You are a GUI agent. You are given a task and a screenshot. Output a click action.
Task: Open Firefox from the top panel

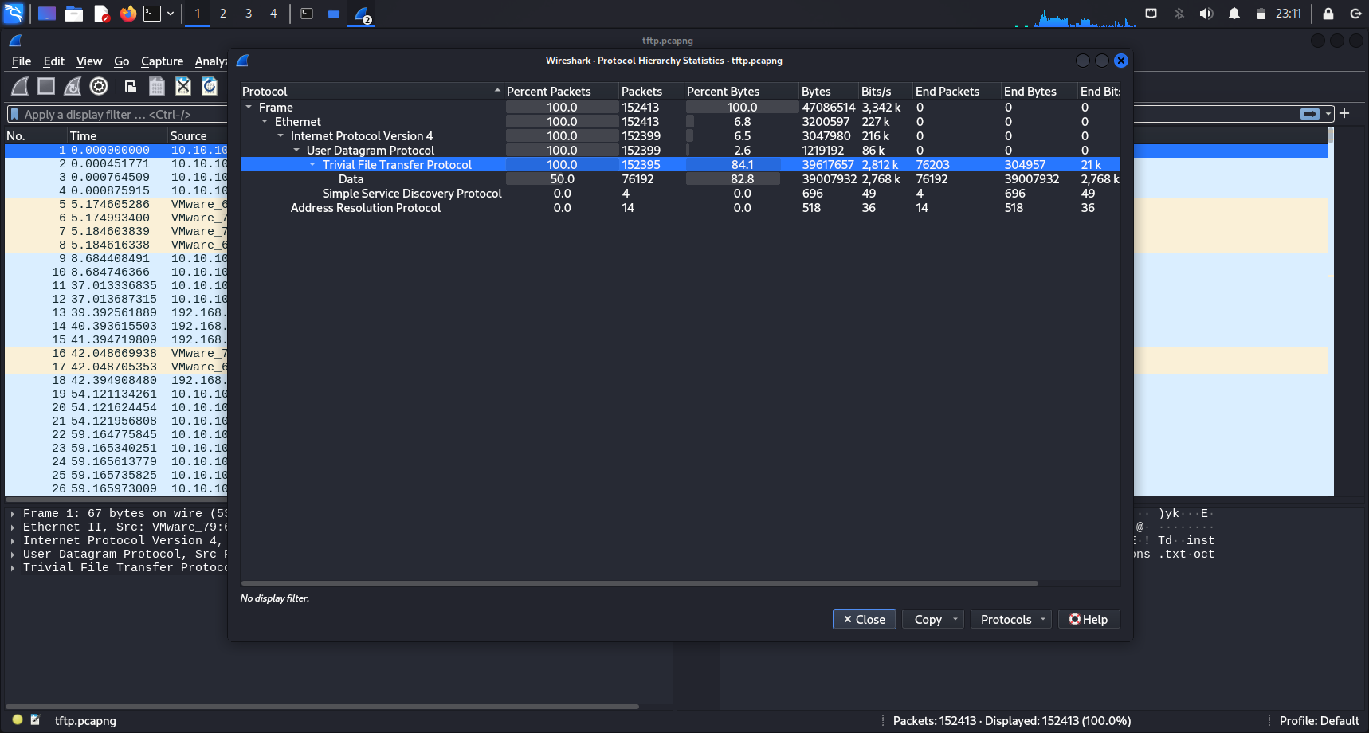click(127, 14)
